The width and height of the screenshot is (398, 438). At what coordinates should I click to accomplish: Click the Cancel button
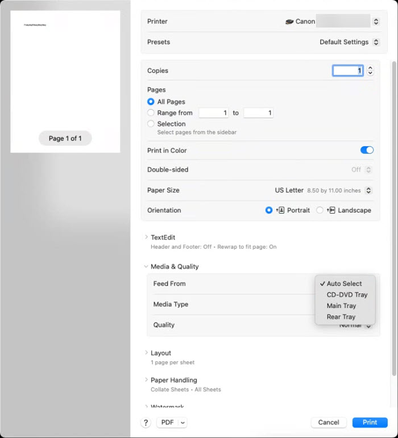pyautogui.click(x=329, y=422)
